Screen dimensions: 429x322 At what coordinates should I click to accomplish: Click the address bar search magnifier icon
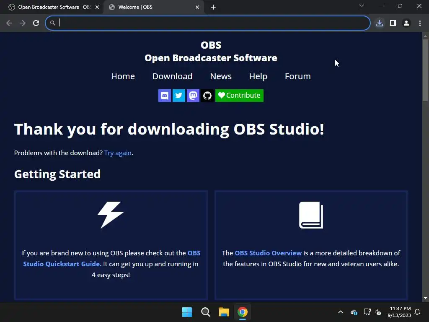(x=52, y=23)
